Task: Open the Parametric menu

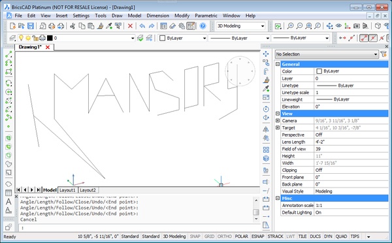Action: click(x=206, y=16)
